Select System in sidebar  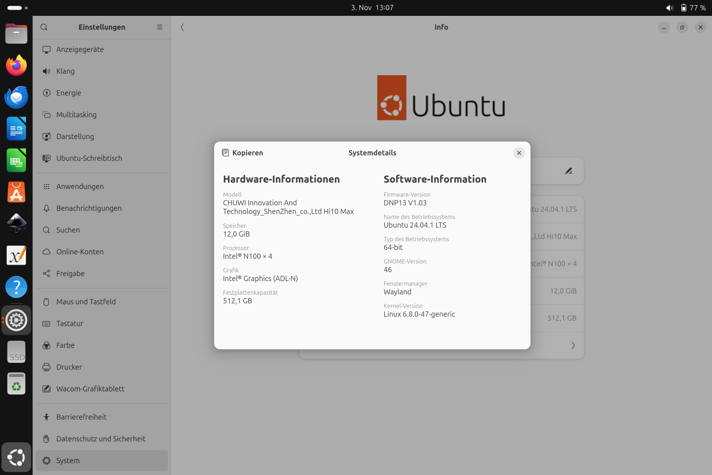[x=102, y=460]
